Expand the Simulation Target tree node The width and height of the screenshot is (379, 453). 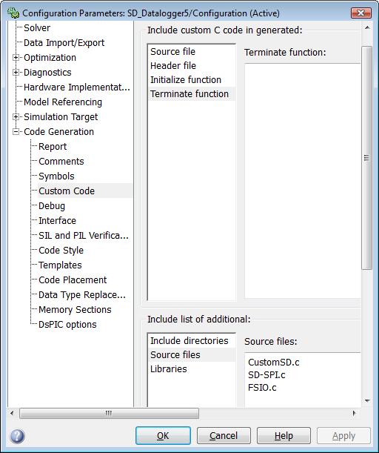click(16, 116)
